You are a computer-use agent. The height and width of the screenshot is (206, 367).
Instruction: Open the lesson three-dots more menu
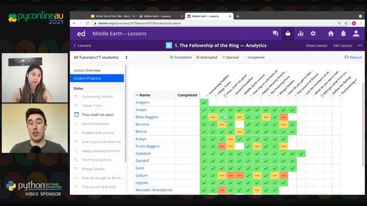(360, 45)
